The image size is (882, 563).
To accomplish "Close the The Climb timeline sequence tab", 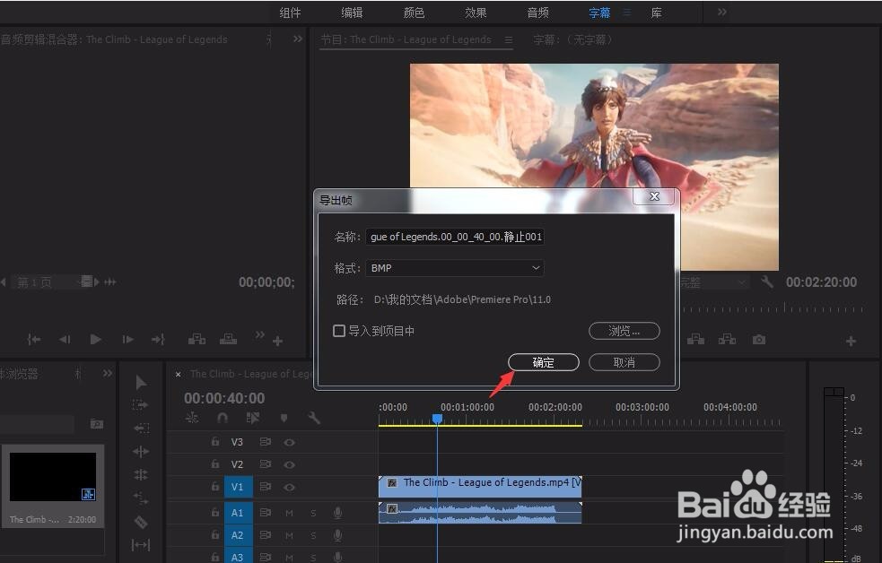I will click(x=178, y=374).
